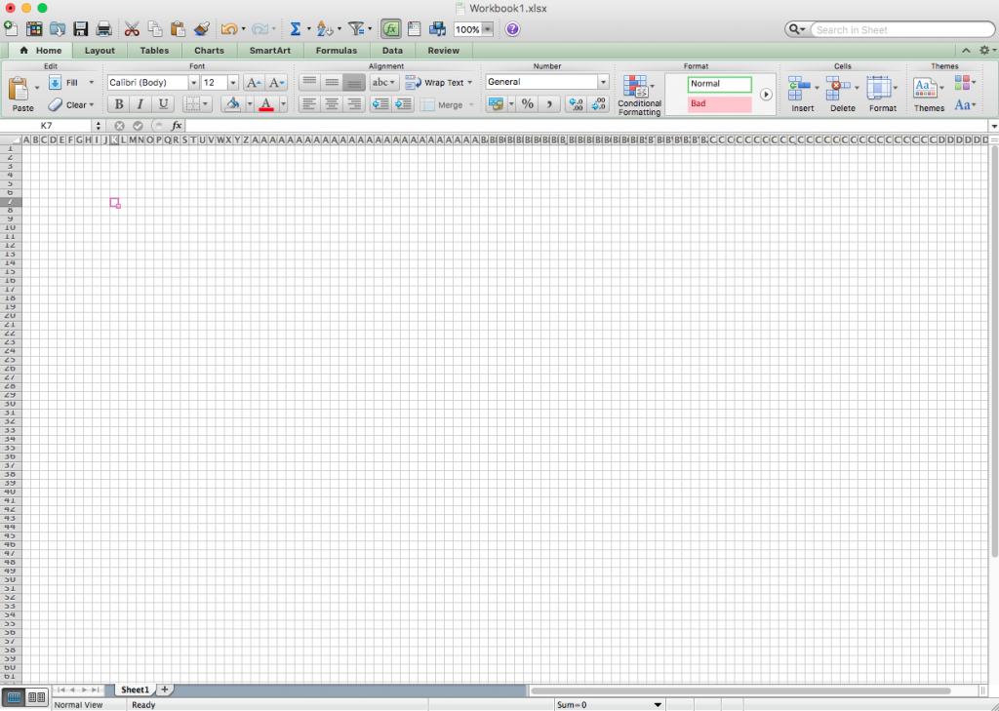Increase indent in the Alignment group
This screenshot has width=999, height=711.
point(403,104)
